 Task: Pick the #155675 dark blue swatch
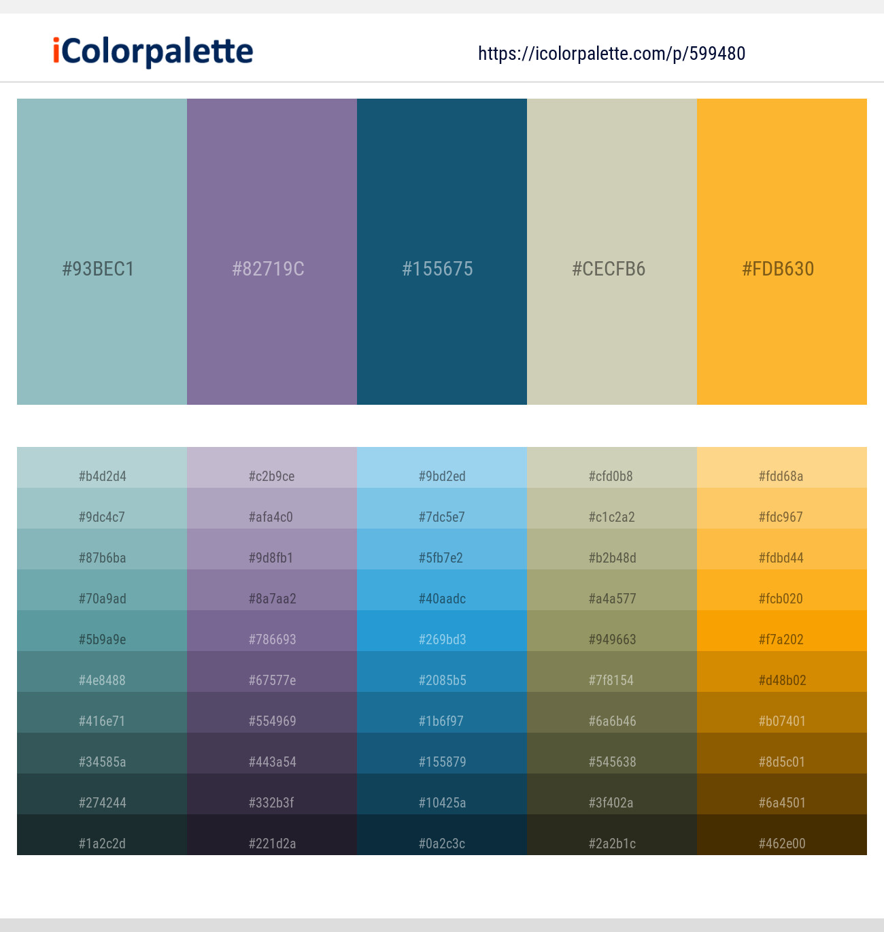pyautogui.click(x=442, y=252)
